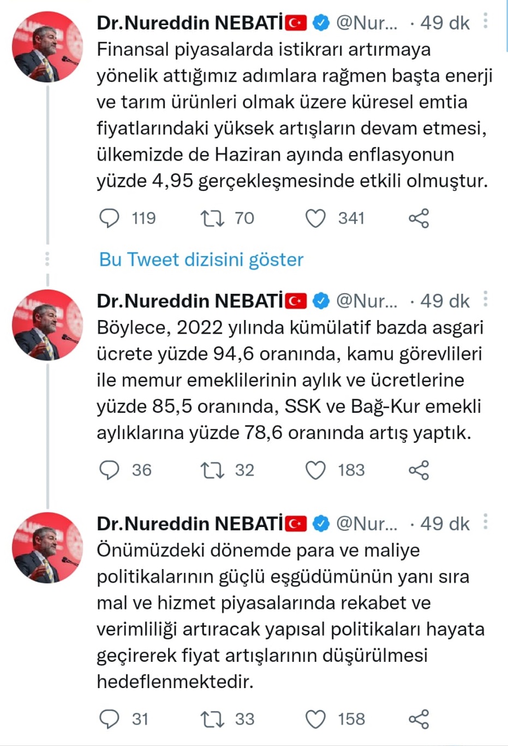The image size is (508, 746).
Task: Open the first tweet's profile picture
Action: point(47,47)
